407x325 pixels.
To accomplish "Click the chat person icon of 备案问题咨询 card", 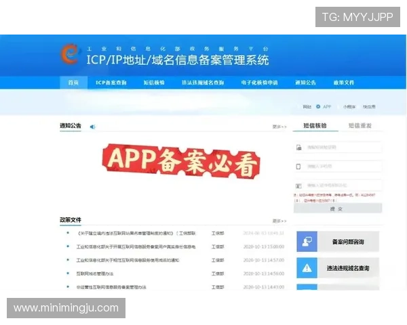I will [307, 242].
